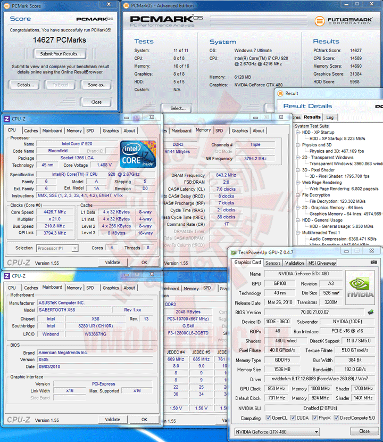The image size is (383, 442).
Task: Click the Futuremark logo icon in PCMark05
Action: [x=320, y=21]
